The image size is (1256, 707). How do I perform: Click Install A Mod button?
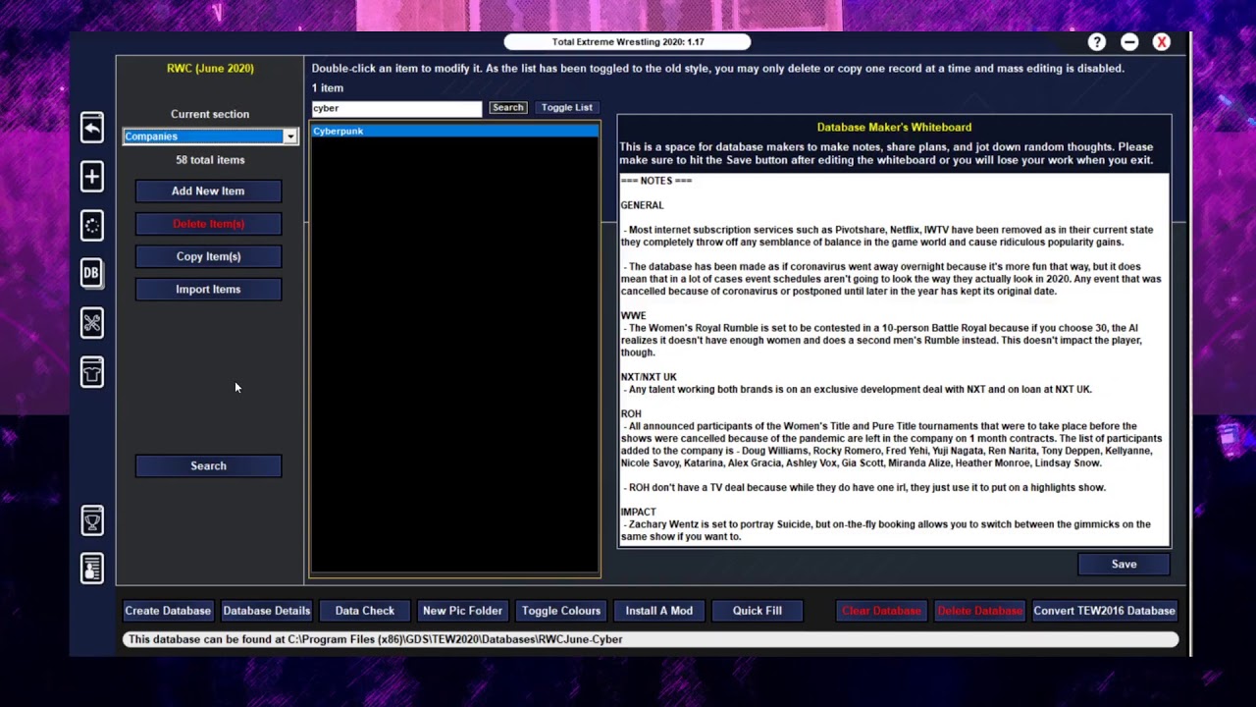click(659, 611)
